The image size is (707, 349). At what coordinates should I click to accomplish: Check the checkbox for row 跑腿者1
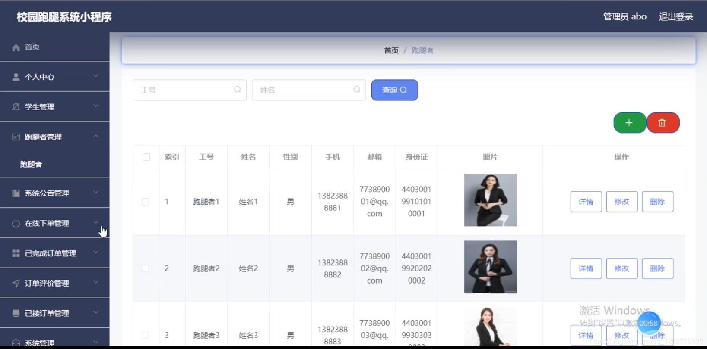point(146,202)
